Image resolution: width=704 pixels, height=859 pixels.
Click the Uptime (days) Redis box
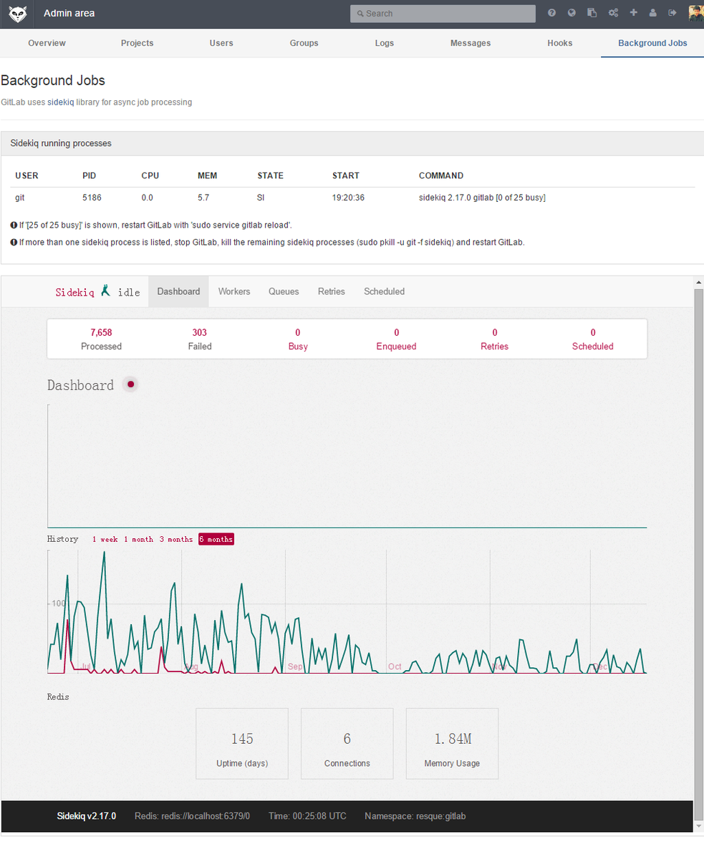coord(242,744)
